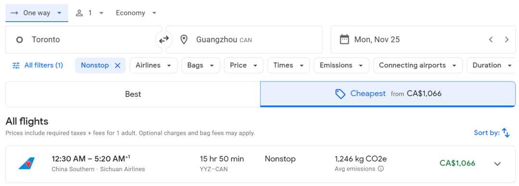This screenshot has width=519, height=186.
Task: Click the avg emissions info icon
Action: [381, 169]
